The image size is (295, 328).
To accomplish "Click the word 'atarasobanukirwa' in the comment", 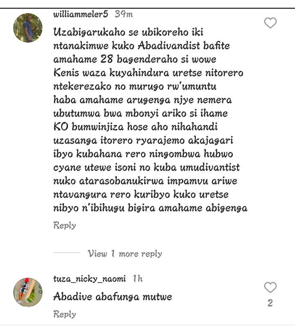I will [x=121, y=181].
